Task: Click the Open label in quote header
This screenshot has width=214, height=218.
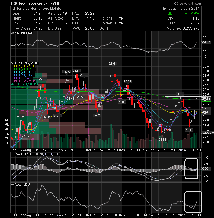Action: [17, 13]
